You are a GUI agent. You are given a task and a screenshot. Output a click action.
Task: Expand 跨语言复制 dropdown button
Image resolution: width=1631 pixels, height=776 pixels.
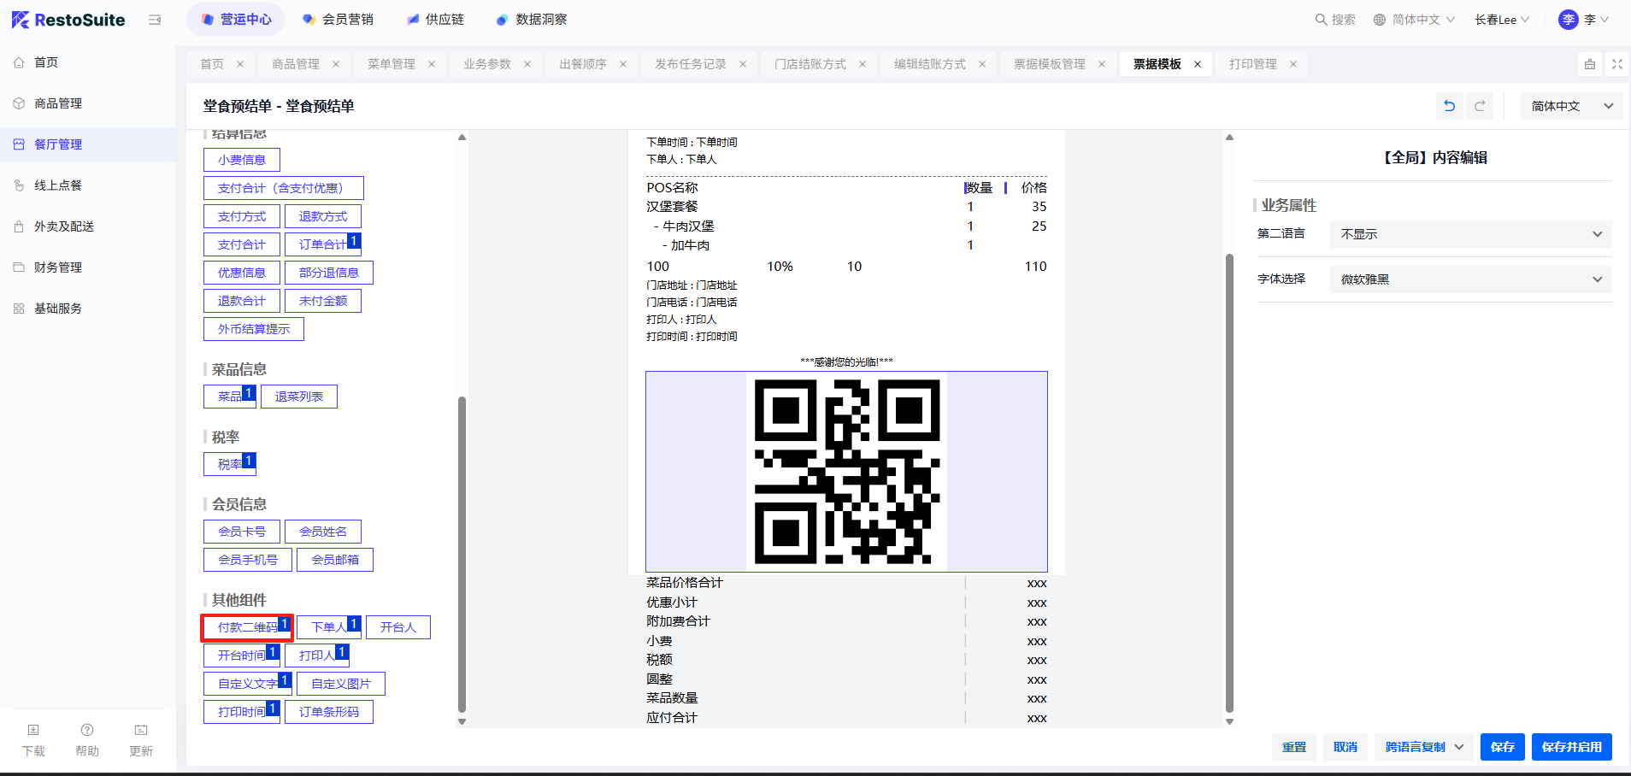1424,747
